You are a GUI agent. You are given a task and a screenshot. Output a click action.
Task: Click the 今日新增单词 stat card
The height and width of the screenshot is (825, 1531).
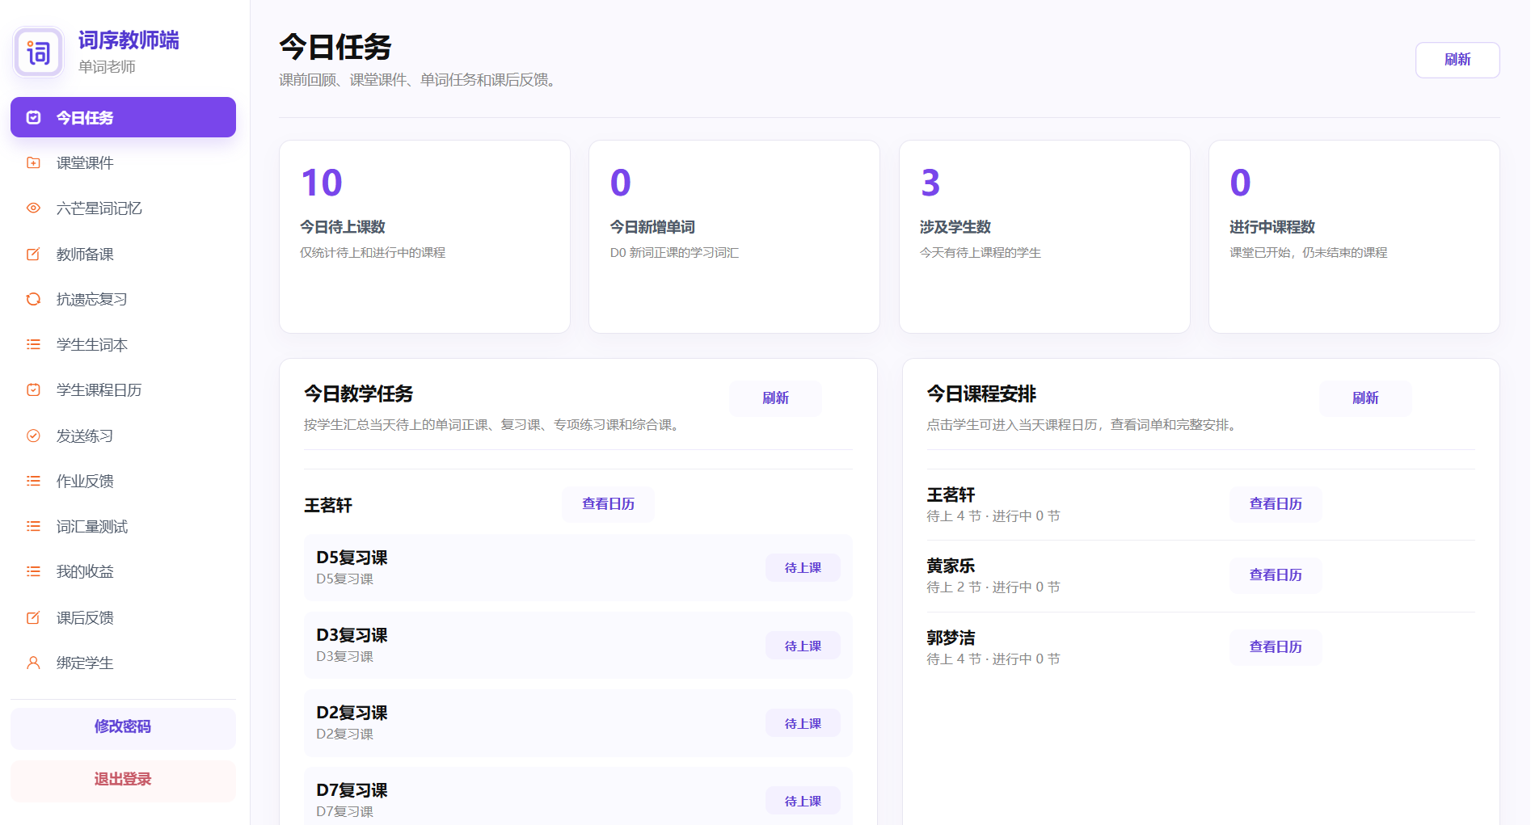pyautogui.click(x=734, y=237)
